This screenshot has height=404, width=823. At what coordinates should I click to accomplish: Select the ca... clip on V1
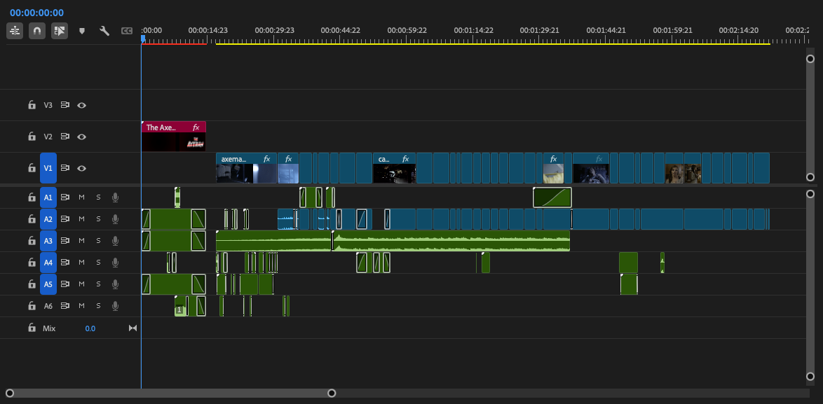(394, 168)
